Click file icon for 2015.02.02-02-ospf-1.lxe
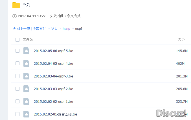Image resolution: width=191 pixels, height=120 pixels. pyautogui.click(x=26, y=101)
